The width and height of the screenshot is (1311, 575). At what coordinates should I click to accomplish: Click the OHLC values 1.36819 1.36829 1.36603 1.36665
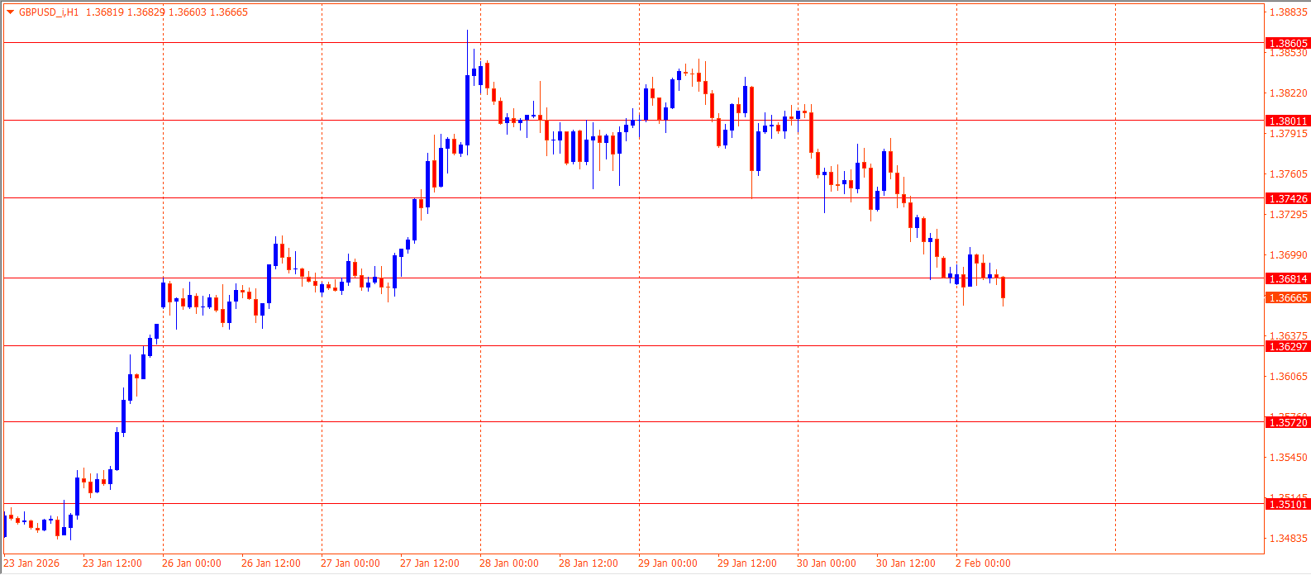click(167, 12)
